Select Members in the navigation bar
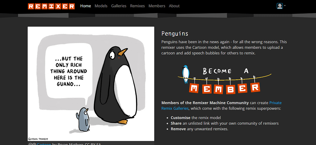Image resolution: width=316 pixels, height=145 pixels. click(157, 6)
